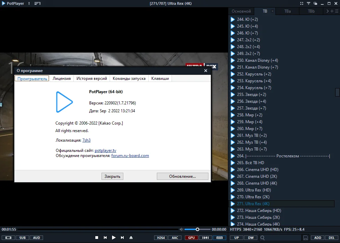Screen dimensions: 340x243
Task: Expand more playlist tabs chevron
Action: (x=327, y=11)
